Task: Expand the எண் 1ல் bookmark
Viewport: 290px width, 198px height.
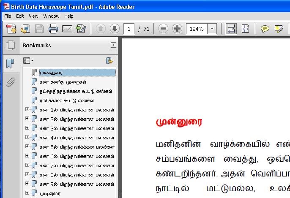Action: [x=27, y=109]
